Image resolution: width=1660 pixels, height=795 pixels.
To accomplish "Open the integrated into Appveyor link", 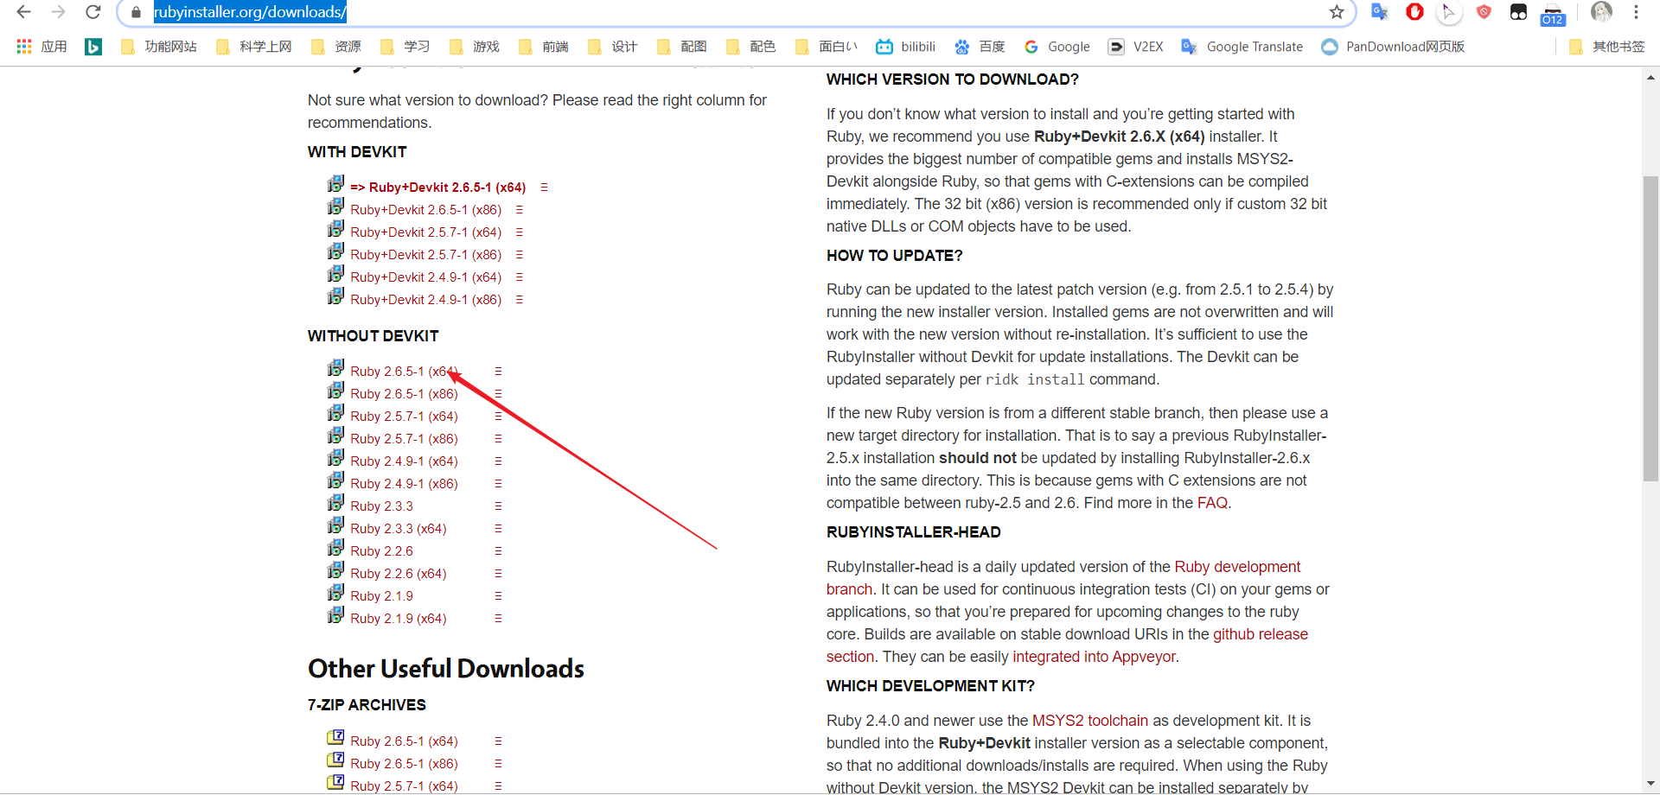I will click(x=1094, y=657).
